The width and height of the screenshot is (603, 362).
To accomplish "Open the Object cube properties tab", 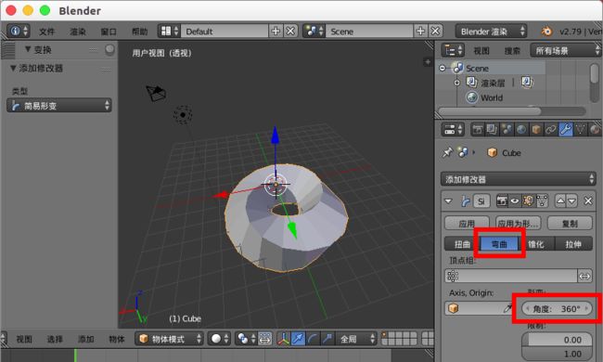I will tap(536, 130).
